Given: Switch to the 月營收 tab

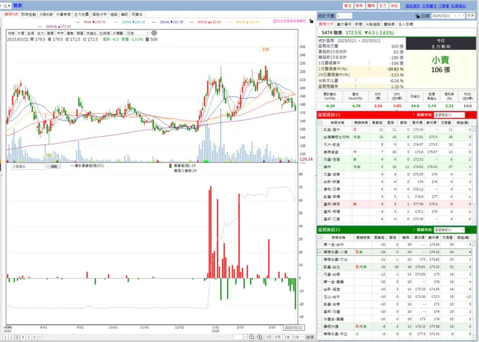Looking at the screenshot, I should coord(137,14).
